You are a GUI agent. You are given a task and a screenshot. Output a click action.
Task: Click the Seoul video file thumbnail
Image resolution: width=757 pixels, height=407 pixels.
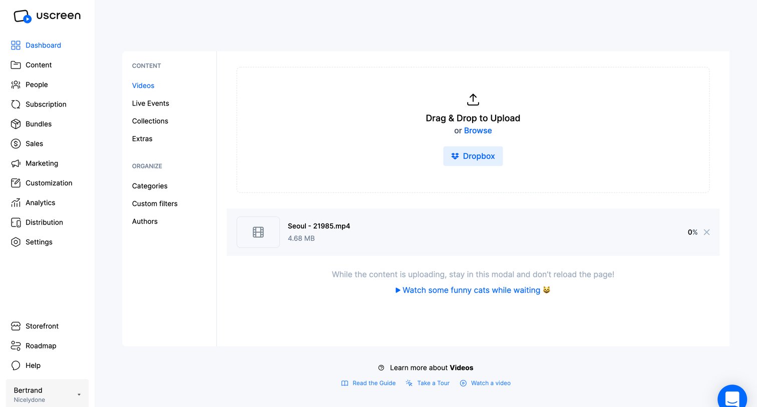(258, 232)
